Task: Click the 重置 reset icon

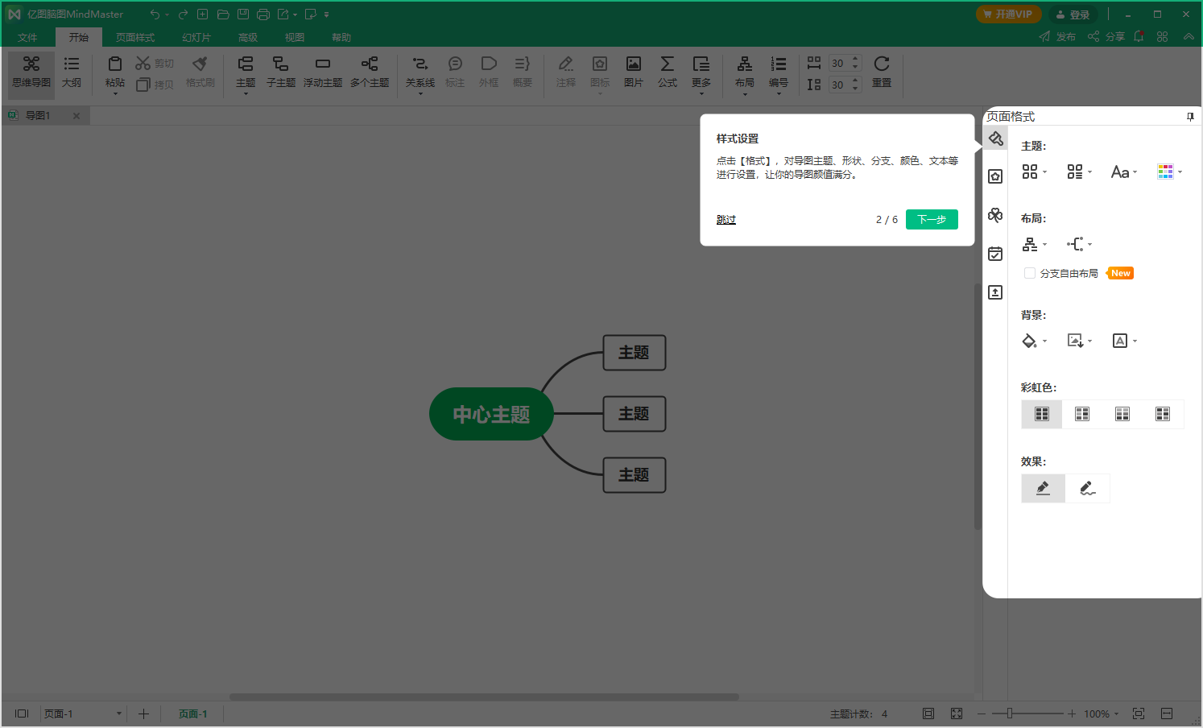Action: (882, 64)
